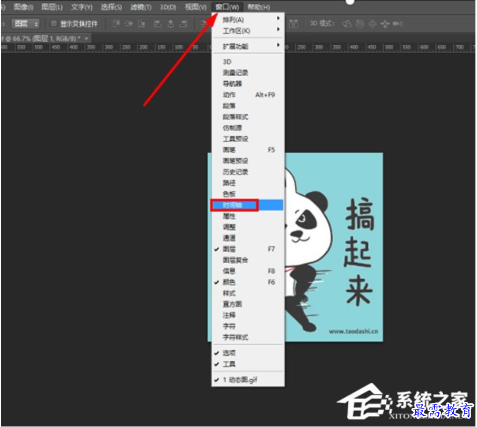477x427 pixels.
Task: Choose 路径 in the Window menu
Action: click(248, 183)
